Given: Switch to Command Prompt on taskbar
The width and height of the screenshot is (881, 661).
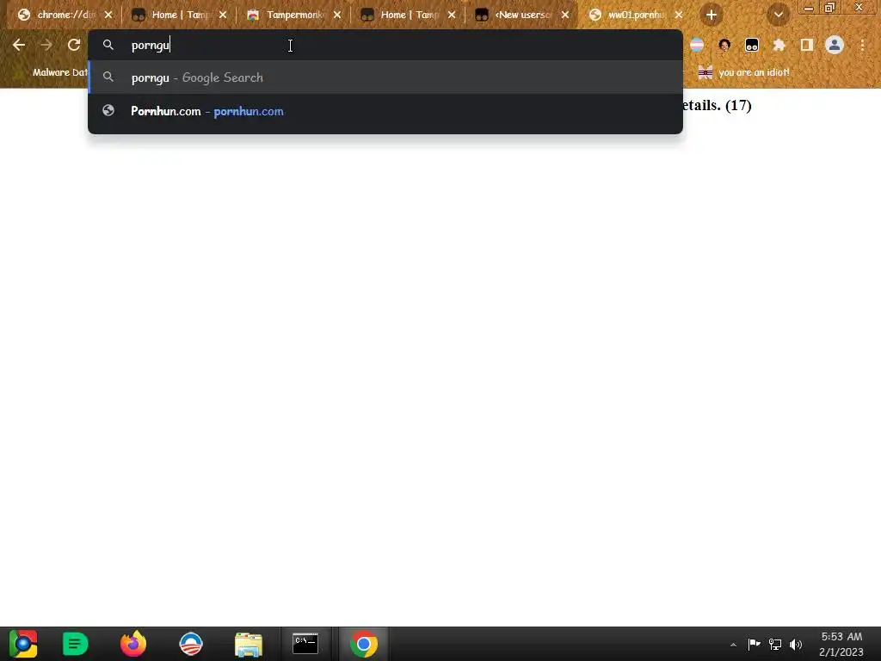Looking at the screenshot, I should click(x=305, y=644).
